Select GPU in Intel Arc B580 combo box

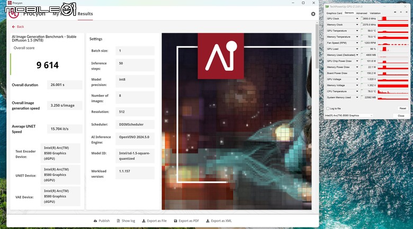point(349,116)
